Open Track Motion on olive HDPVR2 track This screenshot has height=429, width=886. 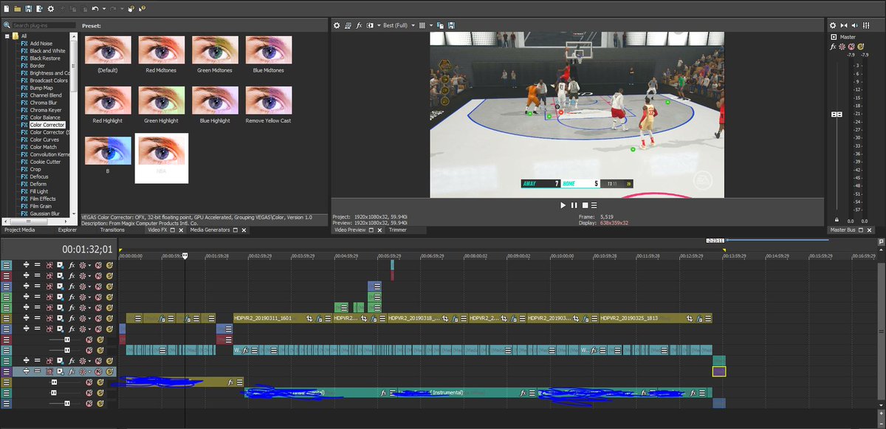pos(61,318)
